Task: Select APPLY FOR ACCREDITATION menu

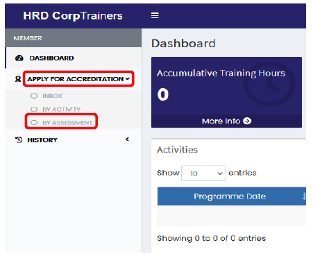Action: click(76, 79)
